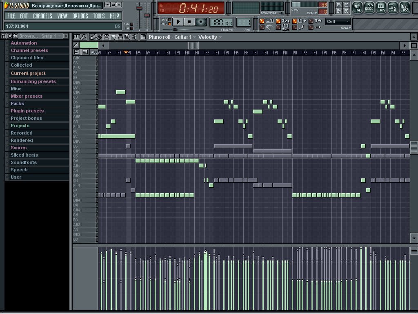Enable SONG mode
This screenshot has height=314, width=418.
[x=169, y=24]
